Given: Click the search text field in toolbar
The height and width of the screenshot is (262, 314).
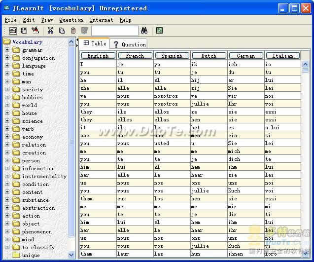Looking at the screenshot, I should point(115,31).
